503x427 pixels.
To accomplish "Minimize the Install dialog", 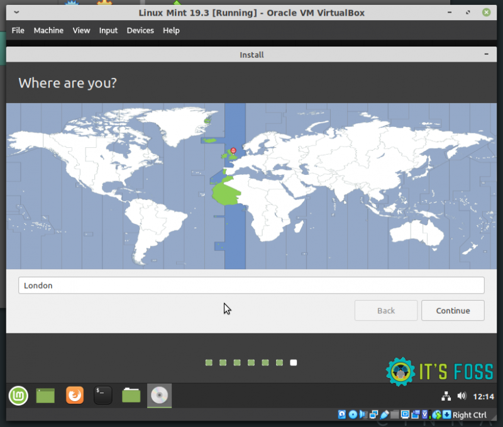I will (486, 54).
